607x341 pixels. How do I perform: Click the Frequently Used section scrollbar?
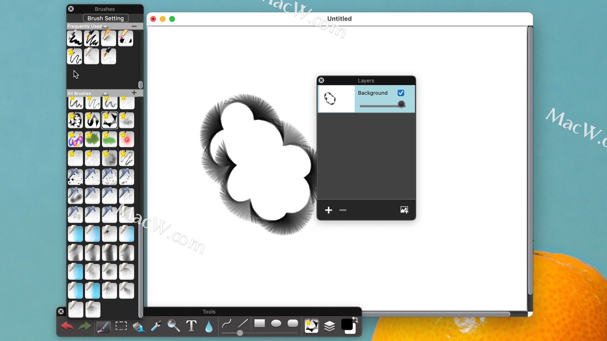pyautogui.click(x=140, y=85)
